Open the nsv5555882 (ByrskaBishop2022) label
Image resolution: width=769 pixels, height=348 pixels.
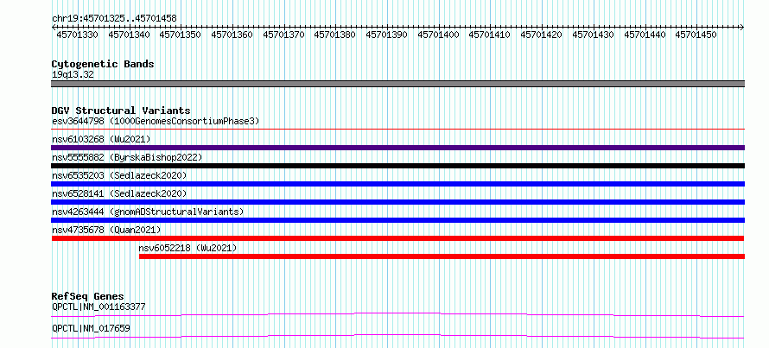(x=127, y=157)
